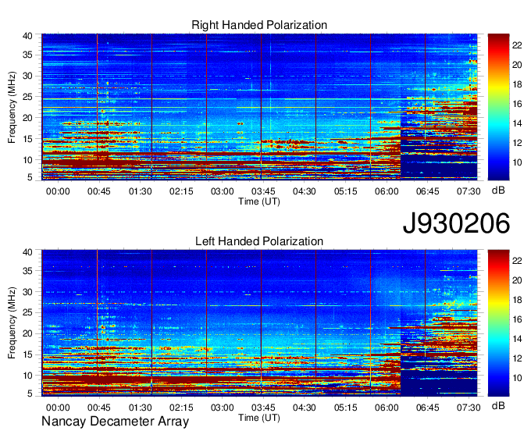Click the "05:15" time tick of the Right Handed plot
This screenshot has height=431, width=531.
[345, 191]
